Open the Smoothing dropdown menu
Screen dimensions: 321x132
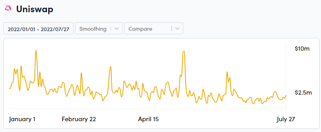tap(99, 28)
